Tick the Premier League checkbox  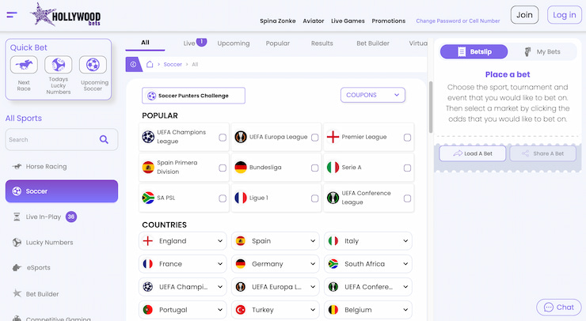pyautogui.click(x=407, y=138)
